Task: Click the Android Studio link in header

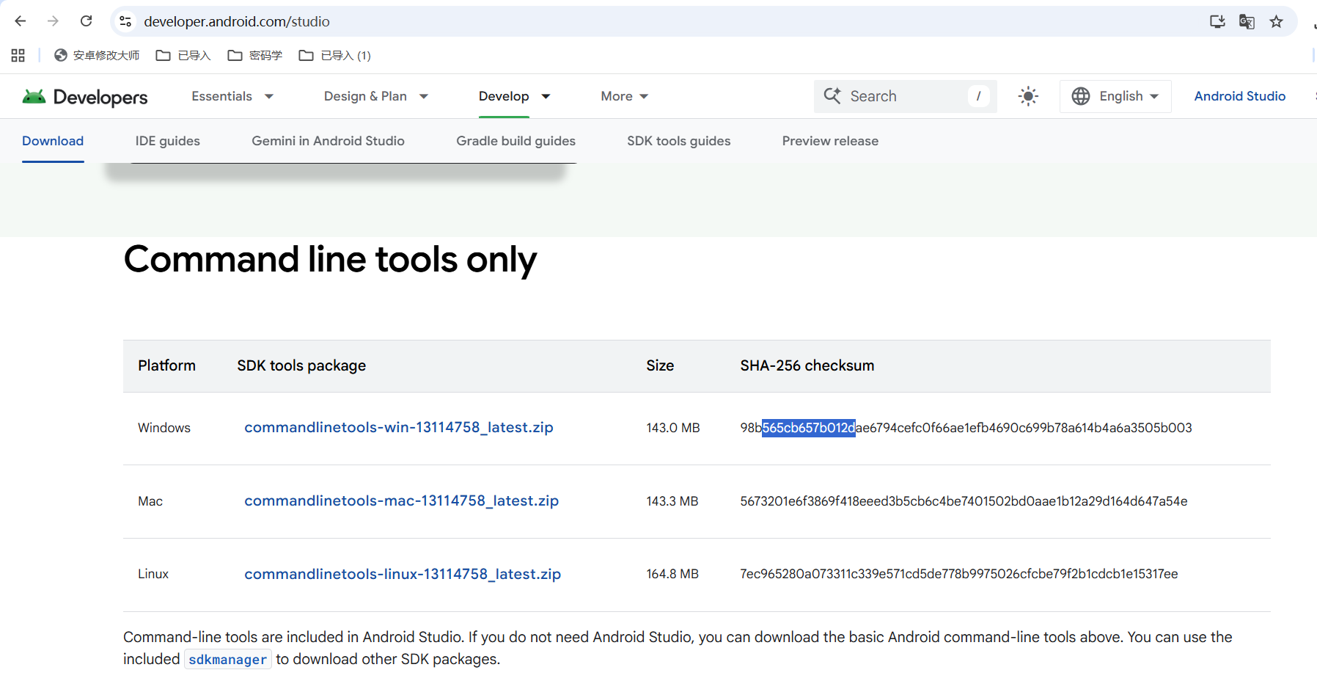Action: (1239, 96)
